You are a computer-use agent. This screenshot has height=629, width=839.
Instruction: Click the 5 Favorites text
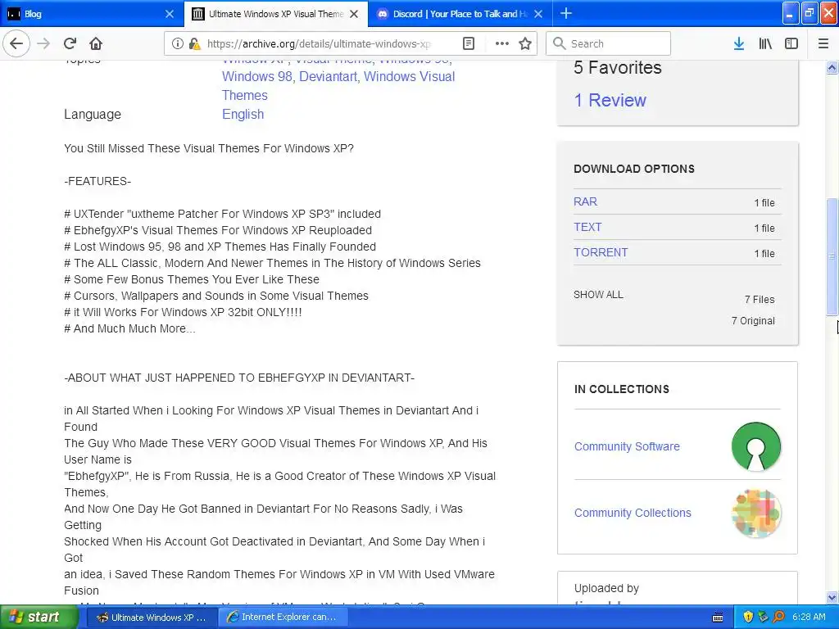tap(618, 67)
